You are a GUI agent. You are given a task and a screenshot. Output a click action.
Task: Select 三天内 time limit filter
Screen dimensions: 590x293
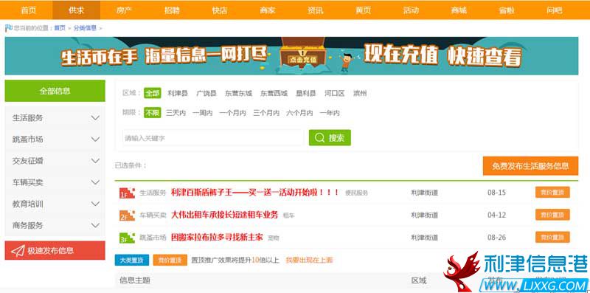click(x=176, y=113)
